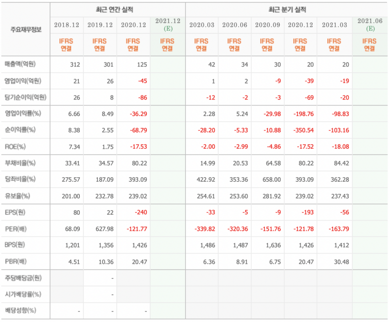The width and height of the screenshot is (389, 322).
Task: Select the 순이익률(%) row label
Action: click(20, 130)
